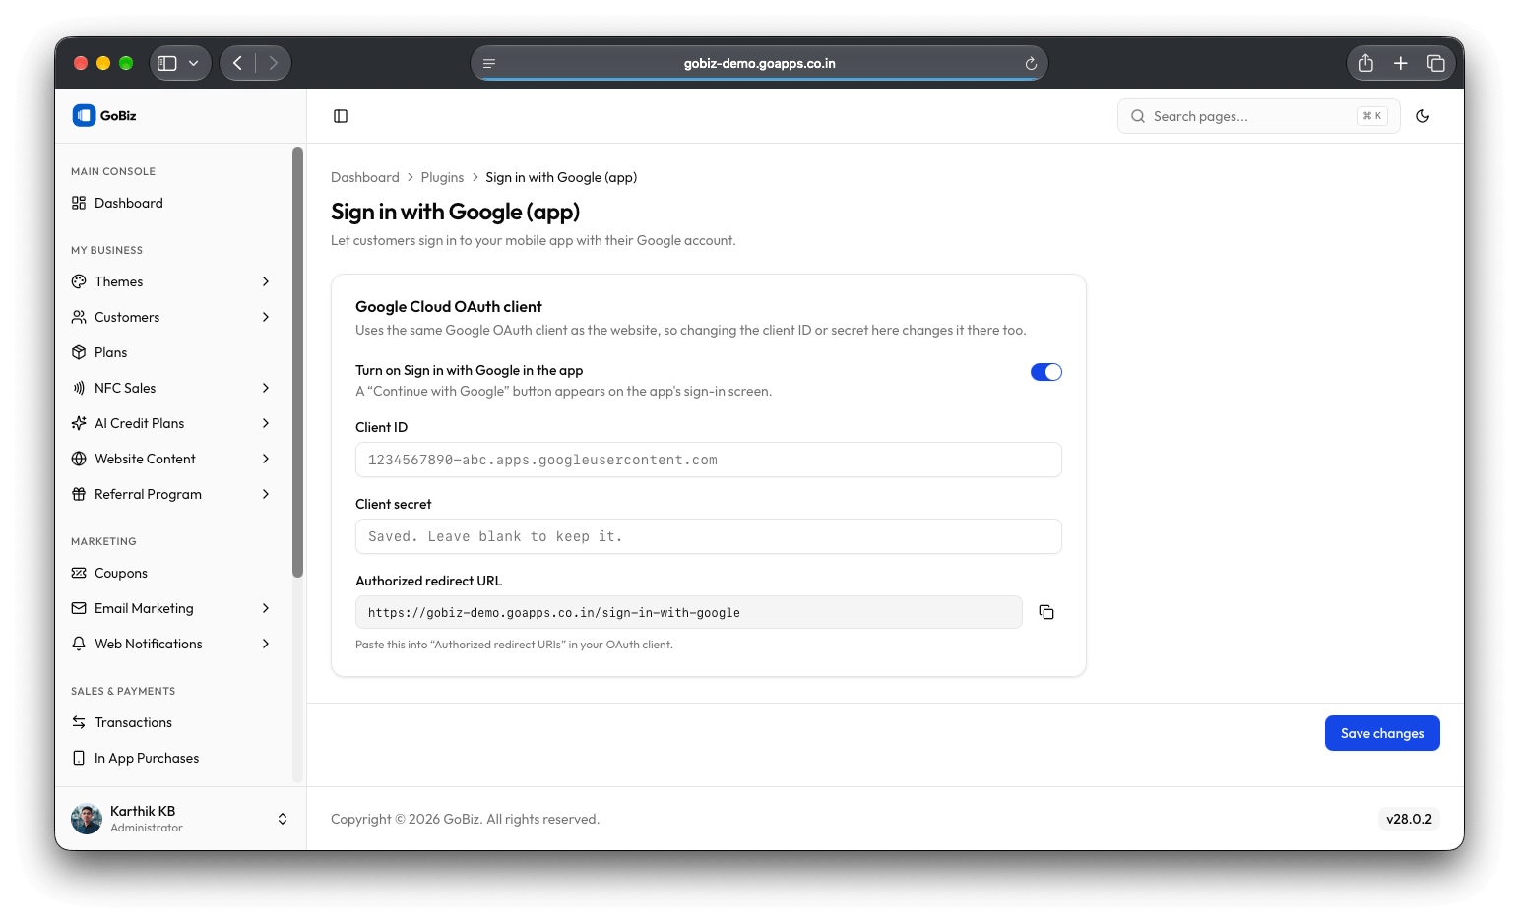The height and width of the screenshot is (923, 1519).
Task: Open the browser share menu
Action: [x=1365, y=64]
